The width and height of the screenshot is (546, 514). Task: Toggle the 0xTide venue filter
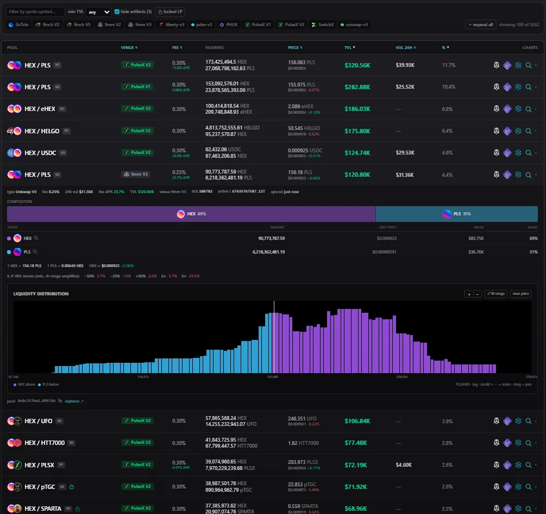click(19, 25)
